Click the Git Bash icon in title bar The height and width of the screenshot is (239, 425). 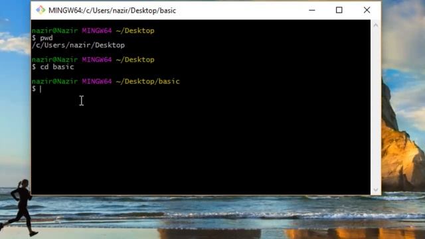[x=41, y=10]
